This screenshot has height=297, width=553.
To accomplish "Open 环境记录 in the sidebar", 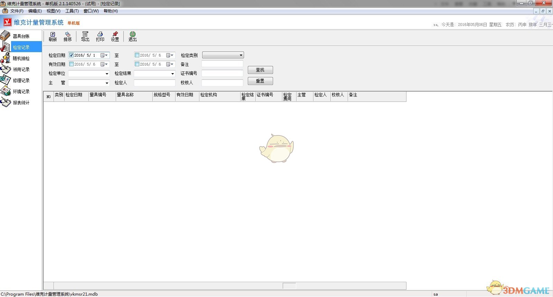I will [x=21, y=91].
